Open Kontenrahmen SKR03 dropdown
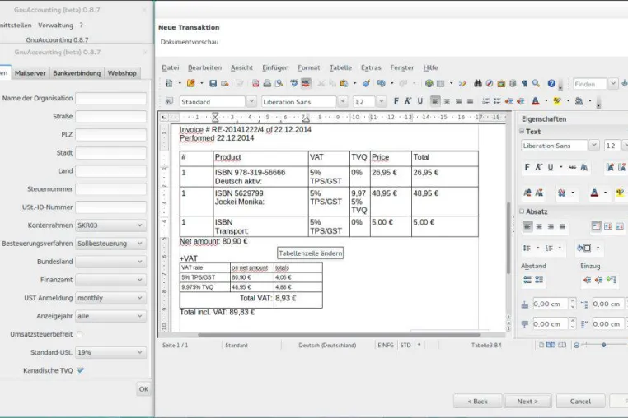Screen dimensions: 628x418 pyautogui.click(x=110, y=225)
